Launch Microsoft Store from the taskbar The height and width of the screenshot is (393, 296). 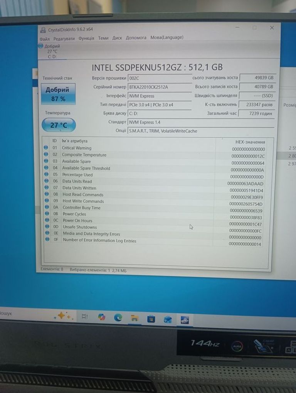coord(151,319)
